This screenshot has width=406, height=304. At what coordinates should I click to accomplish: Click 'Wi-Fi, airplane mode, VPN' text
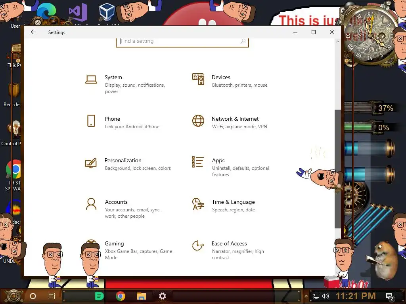click(239, 127)
